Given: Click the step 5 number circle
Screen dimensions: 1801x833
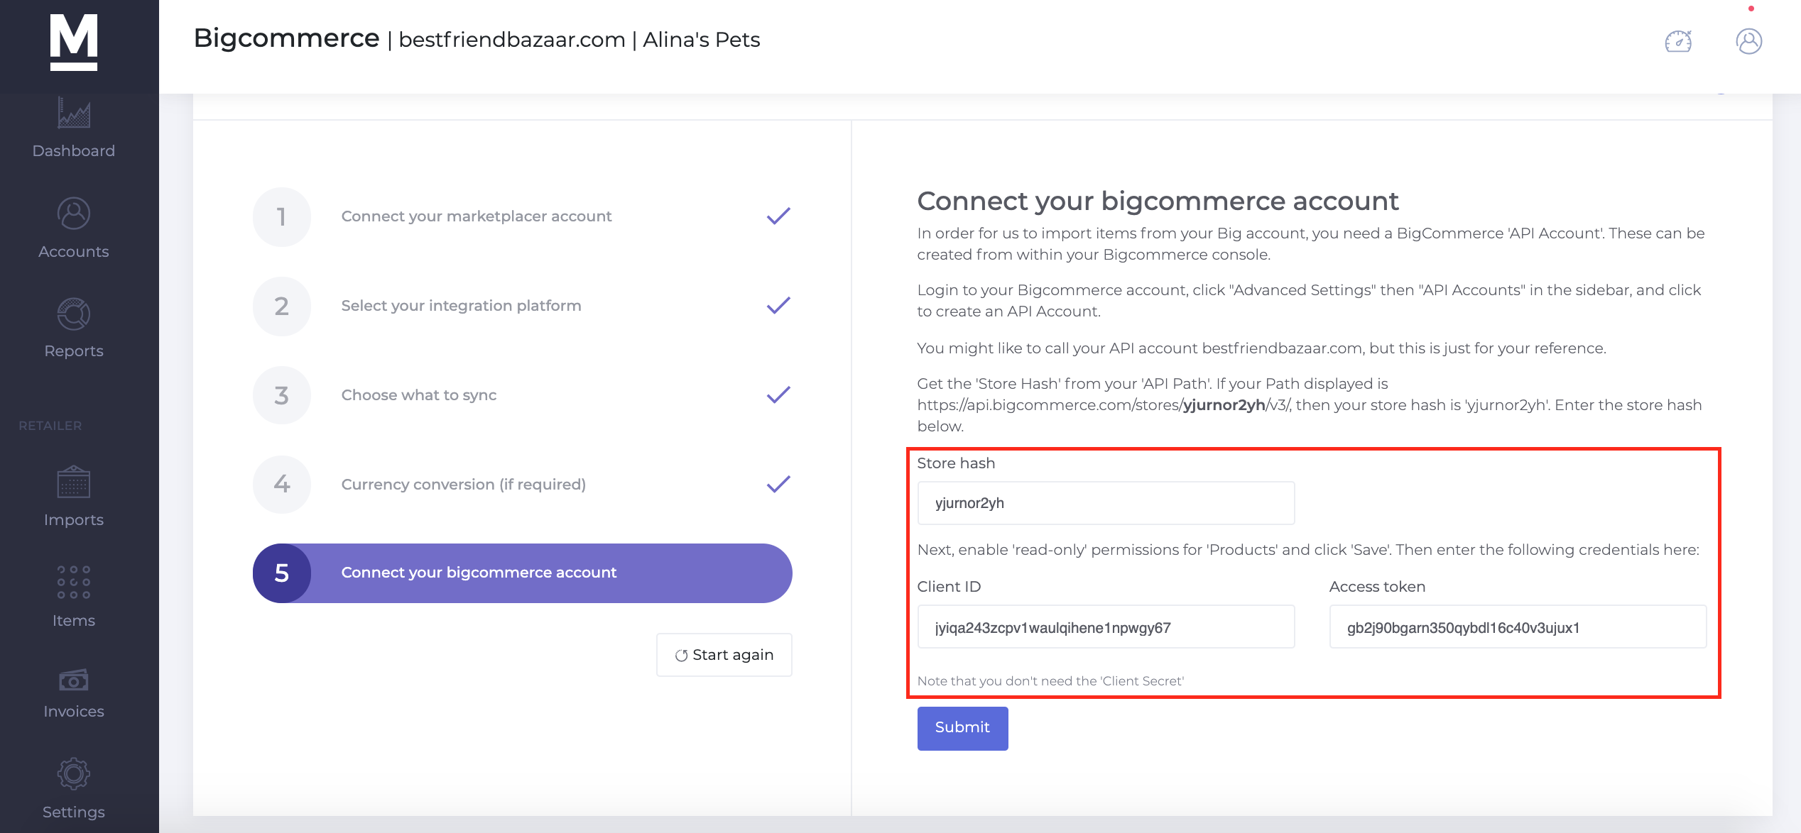Looking at the screenshot, I should (x=282, y=573).
